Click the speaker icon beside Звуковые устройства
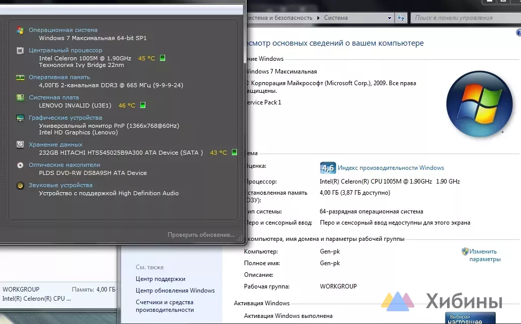Screen dimensions: 521x324 20,185
